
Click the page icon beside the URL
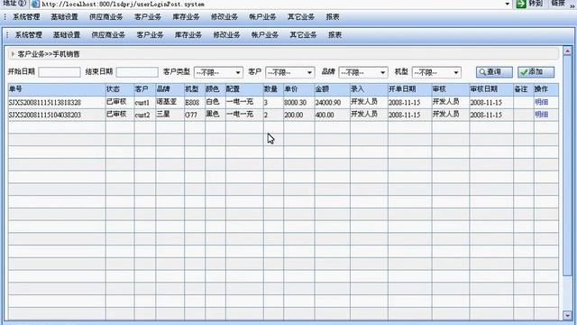point(35,4)
